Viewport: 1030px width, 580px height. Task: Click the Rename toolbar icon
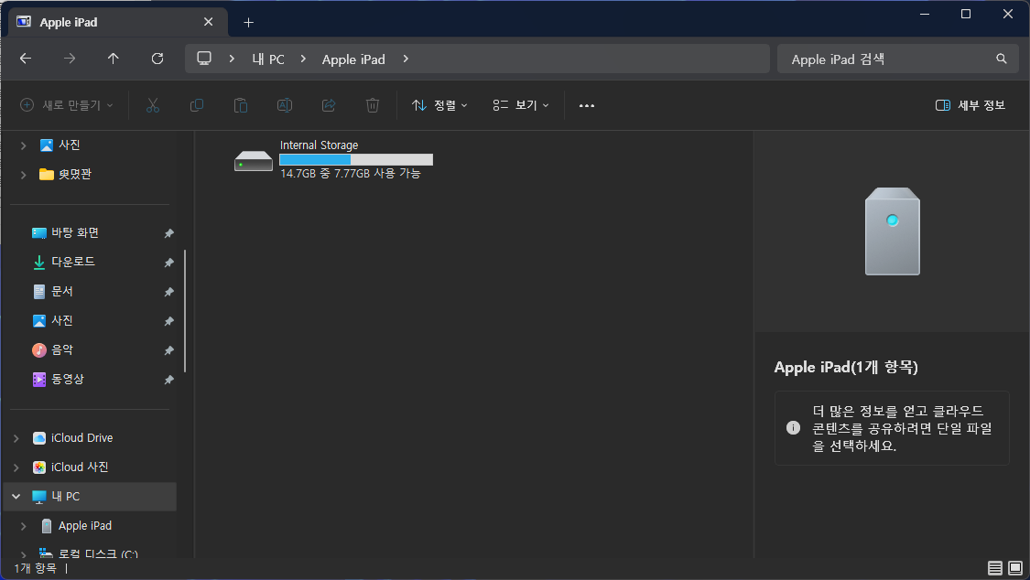(285, 105)
